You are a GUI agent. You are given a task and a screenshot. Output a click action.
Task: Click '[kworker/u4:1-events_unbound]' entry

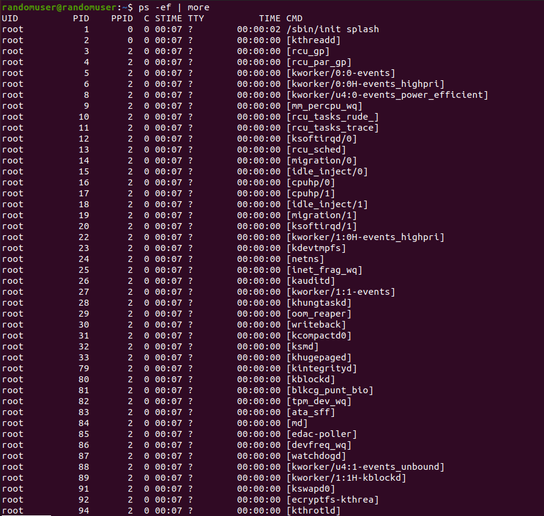point(365,466)
